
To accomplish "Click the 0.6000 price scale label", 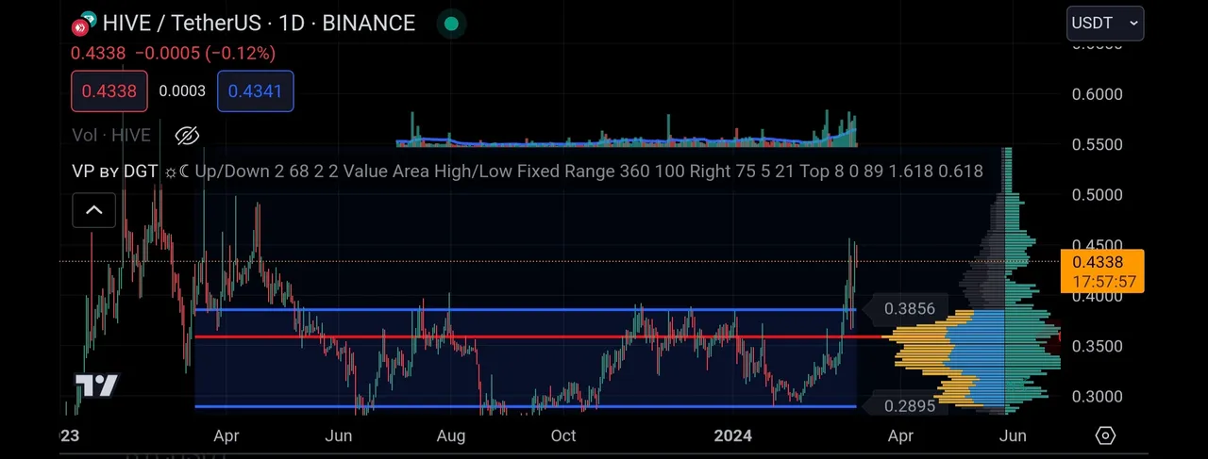I will (x=1098, y=94).
